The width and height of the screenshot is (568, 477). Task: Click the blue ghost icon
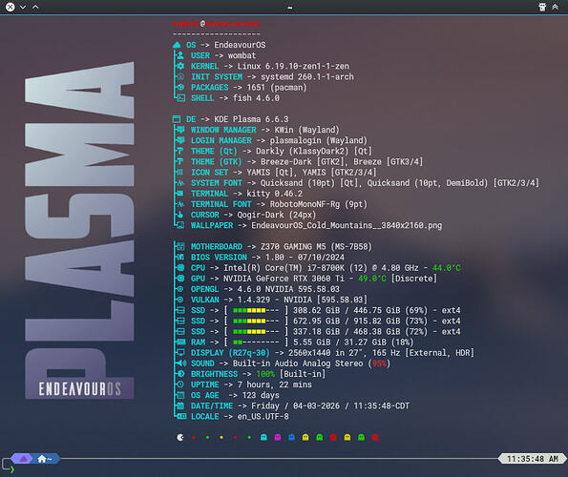coord(291,438)
